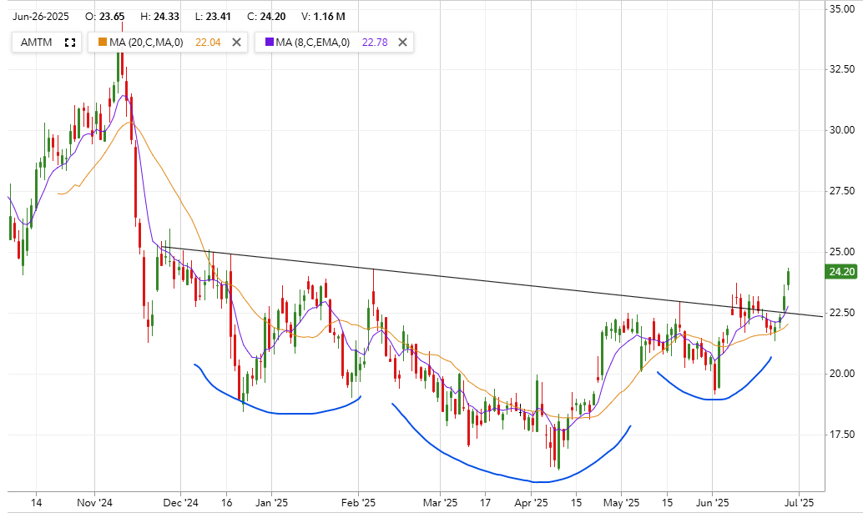The image size is (863, 518).
Task: Click the 27.50 price axis label
Action: point(842,191)
